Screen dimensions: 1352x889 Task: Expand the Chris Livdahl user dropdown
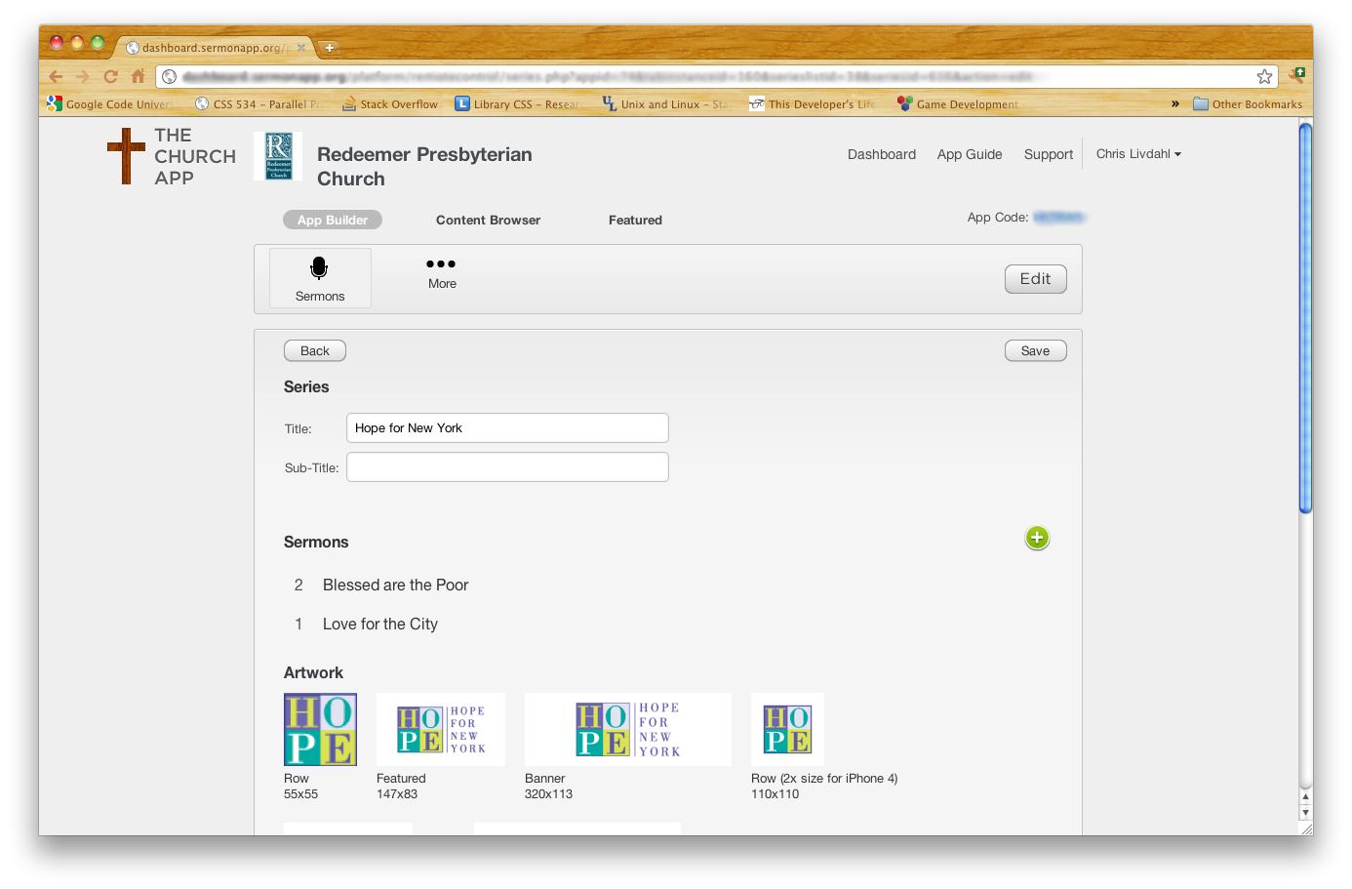(x=1138, y=154)
